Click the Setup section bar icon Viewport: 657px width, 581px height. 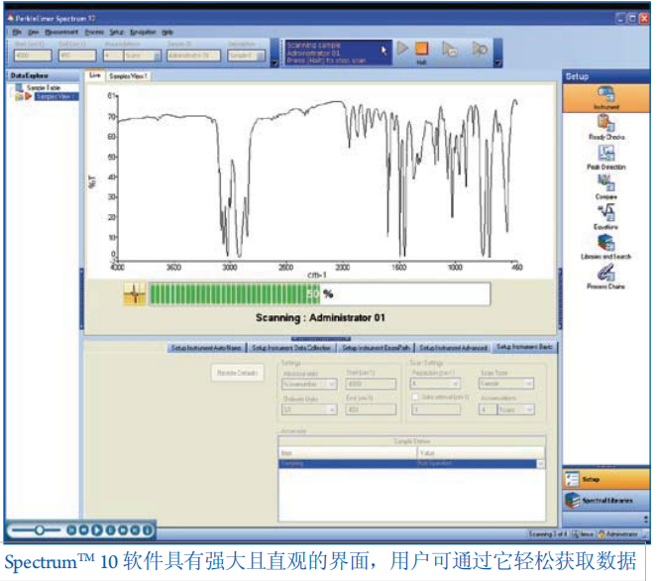pos(572,479)
